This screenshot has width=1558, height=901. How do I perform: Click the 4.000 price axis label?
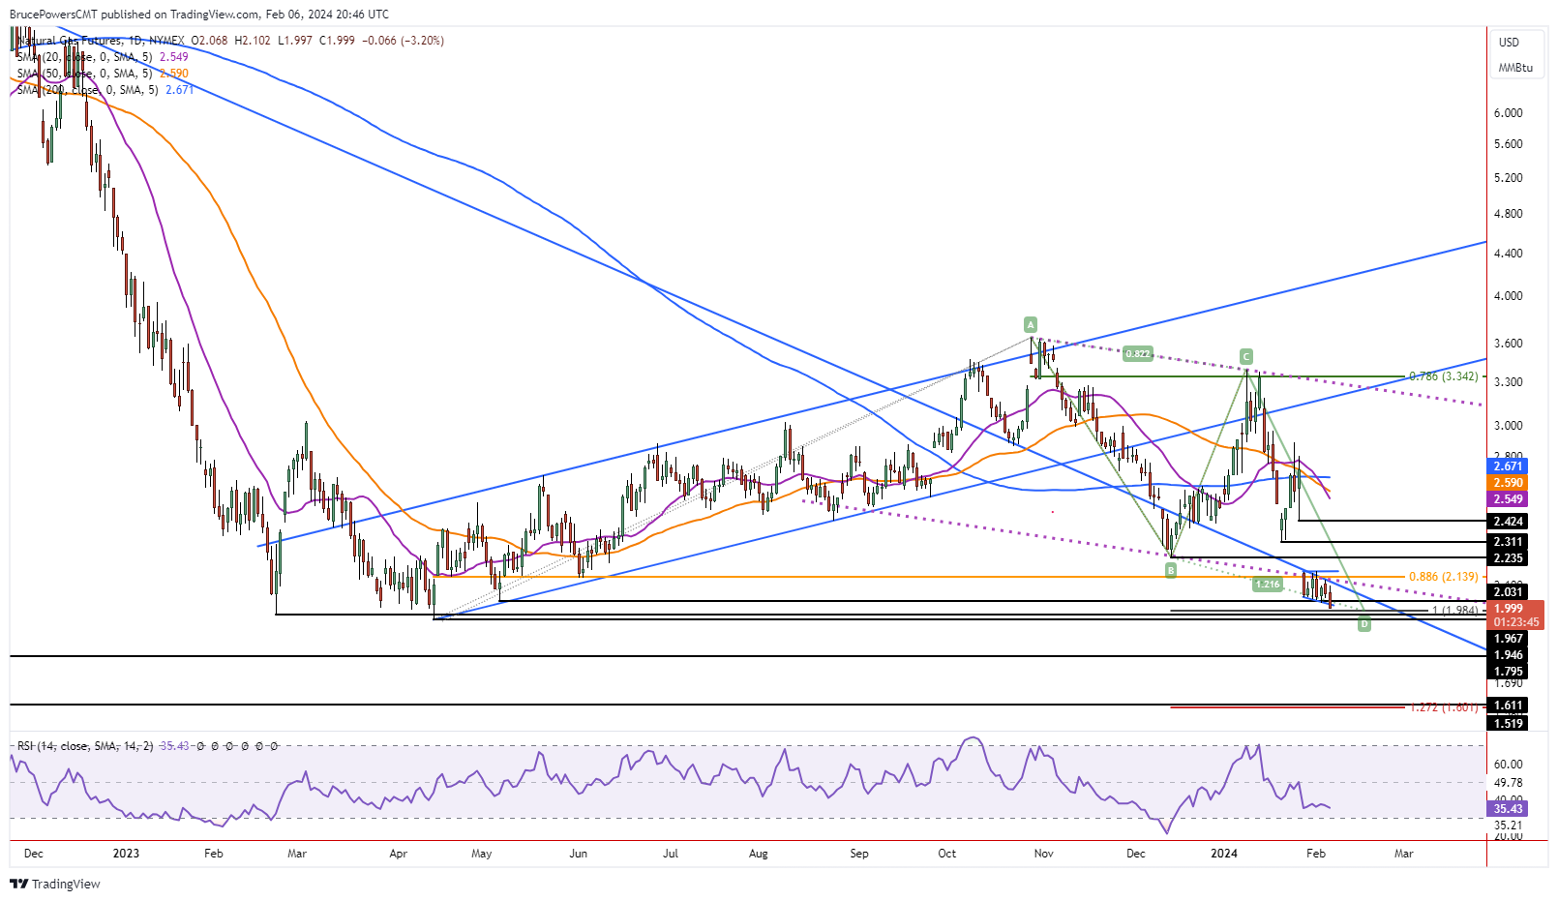click(1508, 296)
